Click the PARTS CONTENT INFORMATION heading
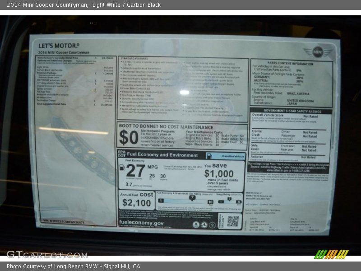 (x=290, y=63)
